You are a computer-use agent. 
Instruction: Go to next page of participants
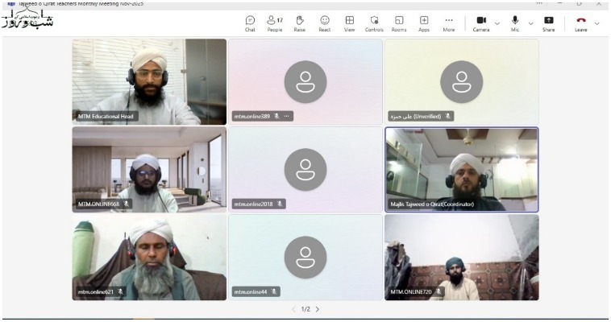tap(318, 309)
